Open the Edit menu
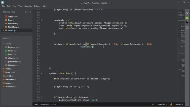 tap(9, 6)
